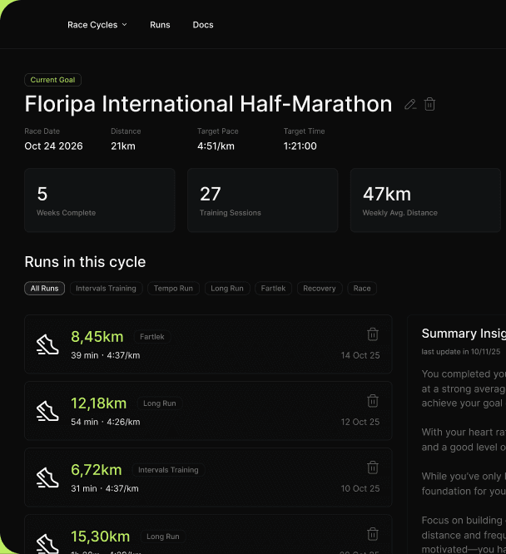Viewport: 506px width, 554px height.
Task: Delete the 6,72km Intervals Training run
Action: click(x=373, y=467)
